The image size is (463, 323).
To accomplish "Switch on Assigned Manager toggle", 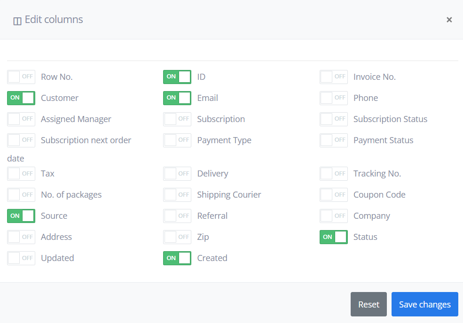I will pyautogui.click(x=21, y=119).
